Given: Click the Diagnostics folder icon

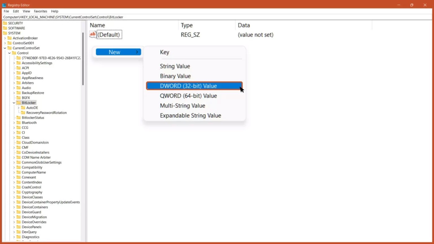Looking at the screenshot, I should [x=19, y=237].
